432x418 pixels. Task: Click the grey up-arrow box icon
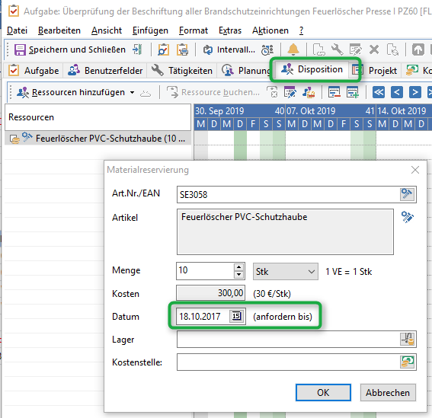coord(418,49)
